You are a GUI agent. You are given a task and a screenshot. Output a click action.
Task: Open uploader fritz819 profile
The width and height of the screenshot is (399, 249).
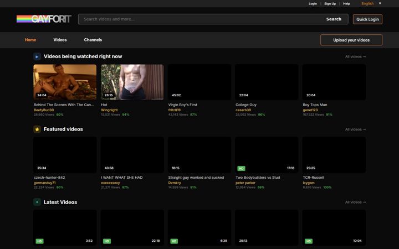tap(175, 110)
